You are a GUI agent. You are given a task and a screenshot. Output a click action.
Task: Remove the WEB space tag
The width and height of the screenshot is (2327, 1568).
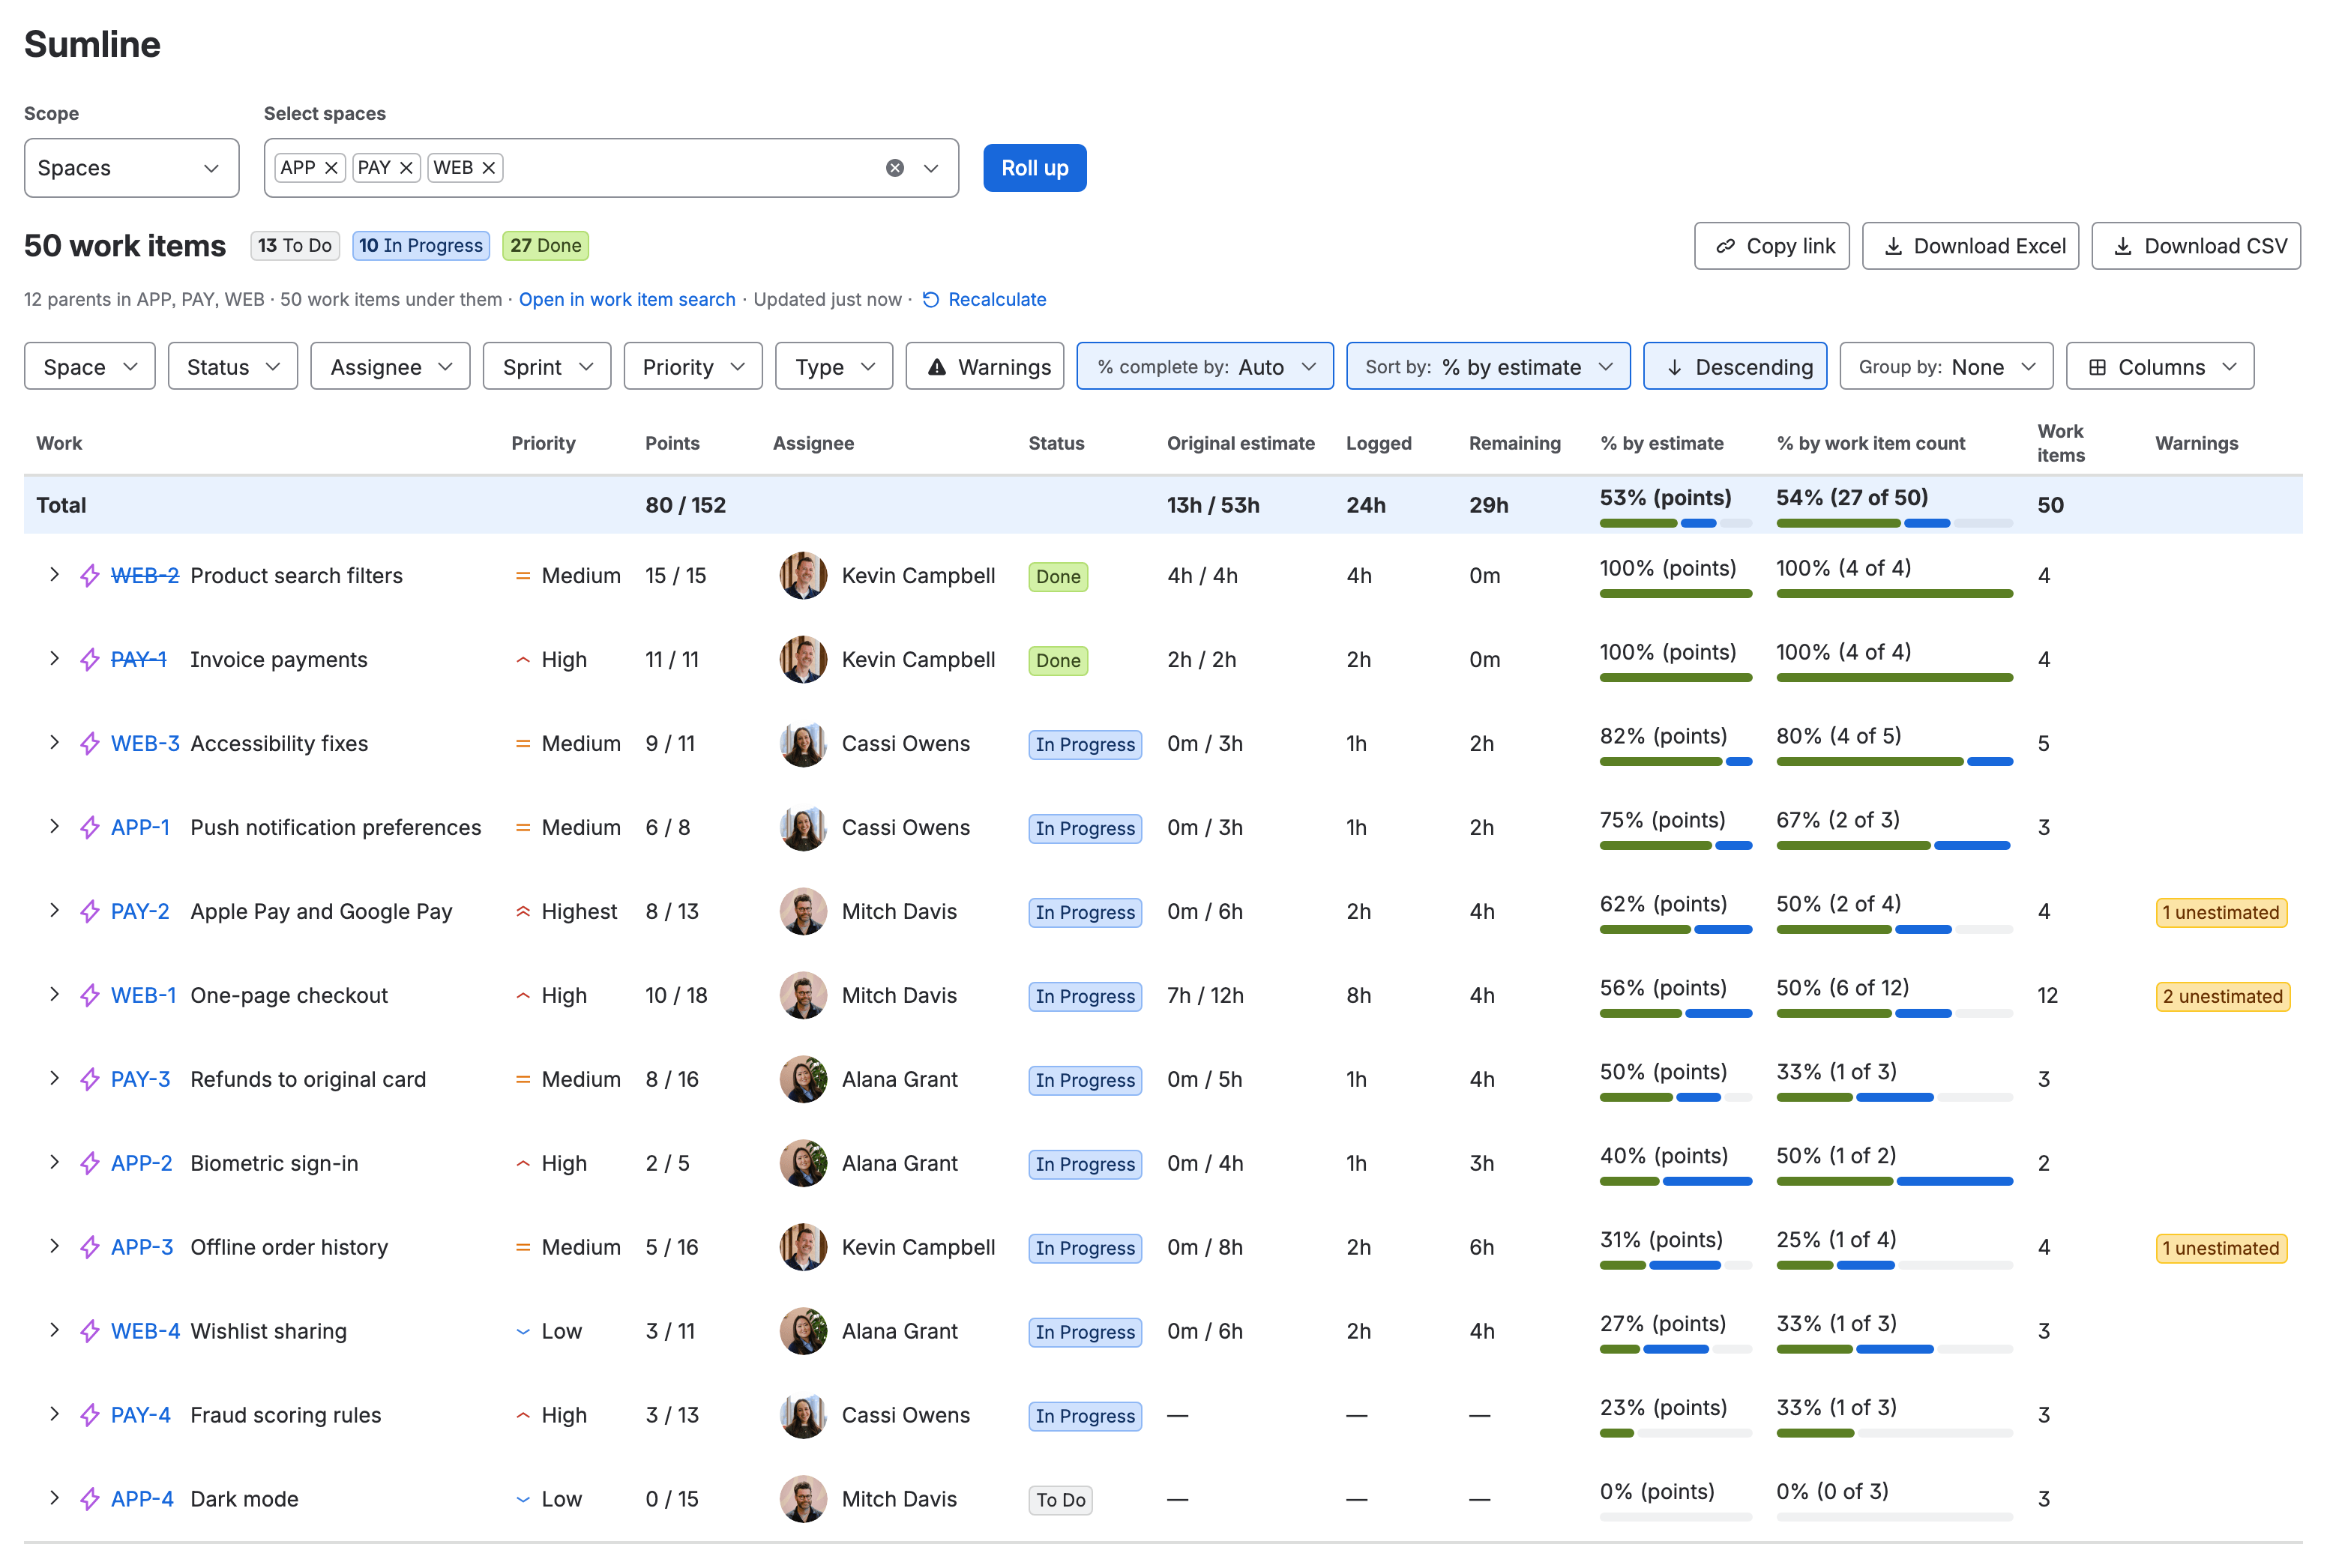coord(489,168)
